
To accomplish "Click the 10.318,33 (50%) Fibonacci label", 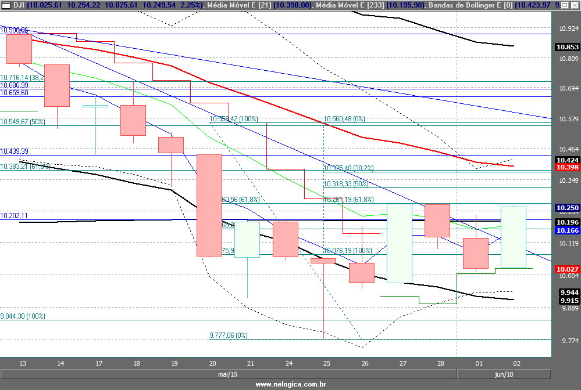I will [x=346, y=184].
